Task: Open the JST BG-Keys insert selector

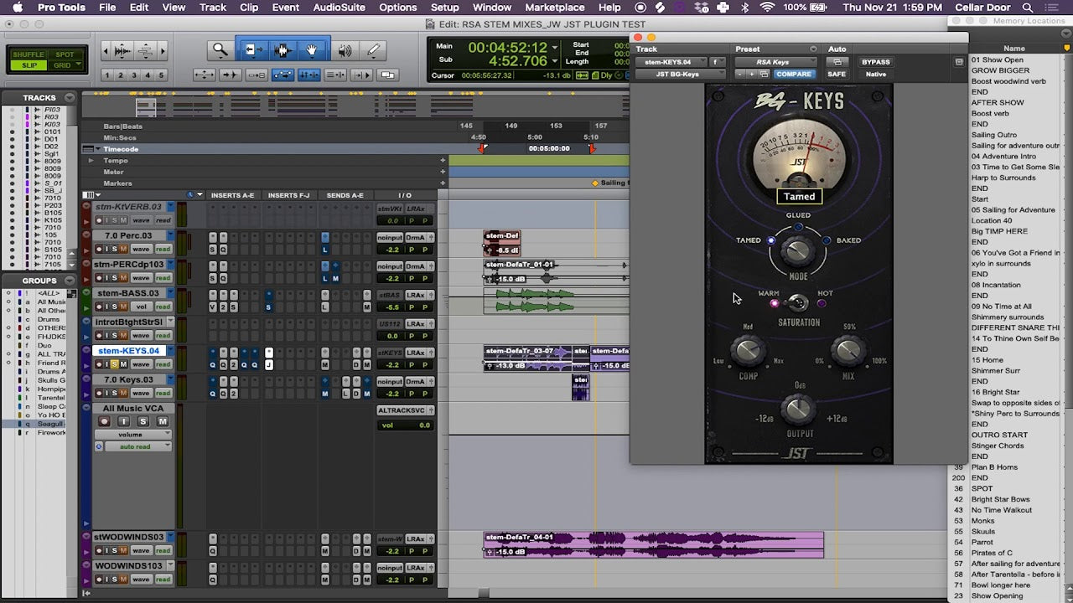Action: click(x=679, y=74)
